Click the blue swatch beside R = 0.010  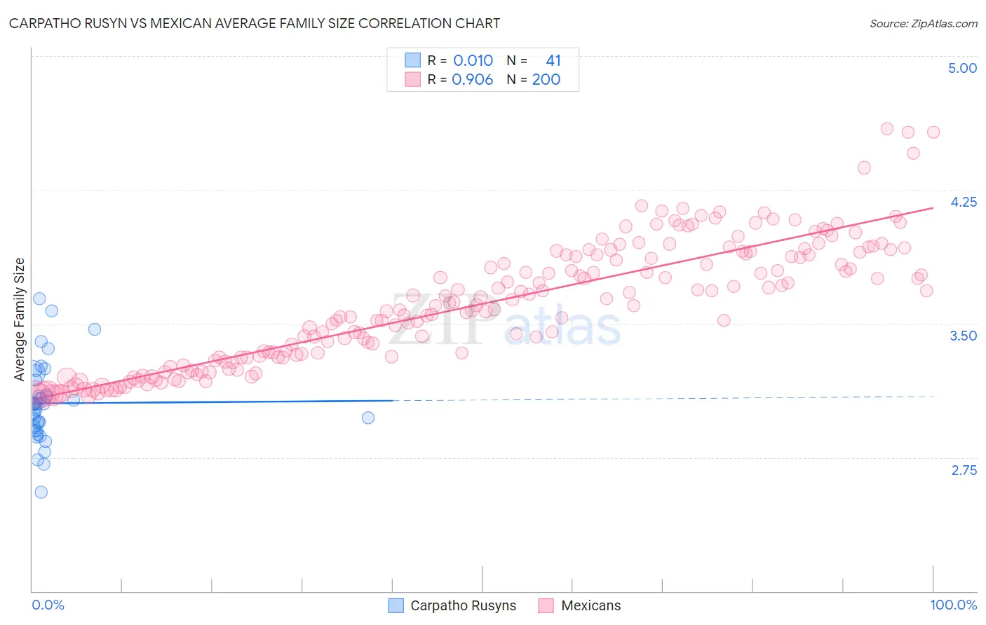(x=412, y=60)
